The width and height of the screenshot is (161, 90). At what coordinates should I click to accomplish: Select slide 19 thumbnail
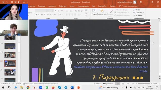click(x=10, y=55)
